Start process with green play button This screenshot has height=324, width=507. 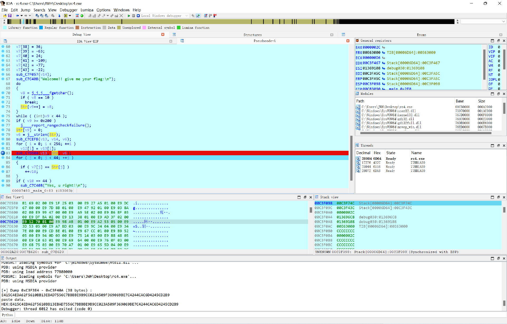click(129, 16)
